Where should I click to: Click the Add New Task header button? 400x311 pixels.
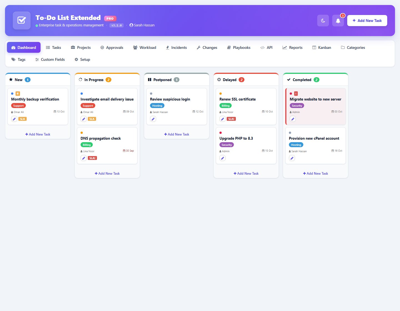[x=367, y=21]
